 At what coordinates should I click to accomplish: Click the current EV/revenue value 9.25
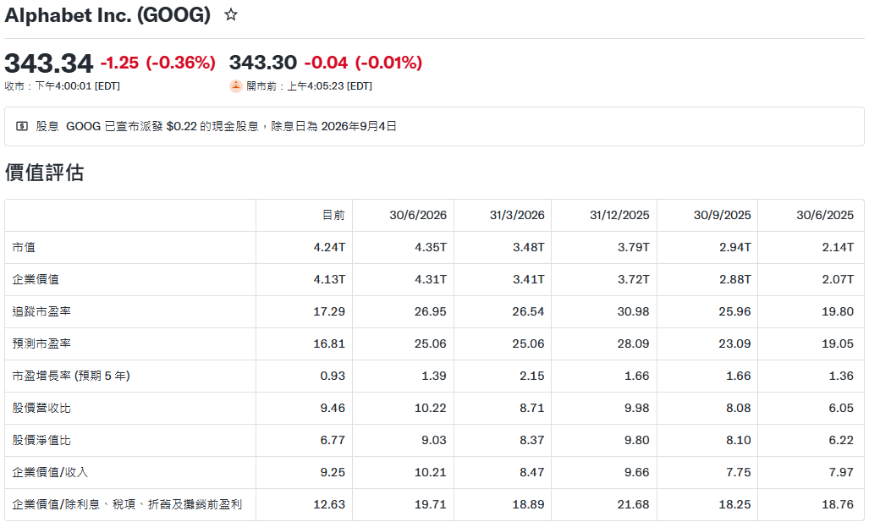click(333, 472)
